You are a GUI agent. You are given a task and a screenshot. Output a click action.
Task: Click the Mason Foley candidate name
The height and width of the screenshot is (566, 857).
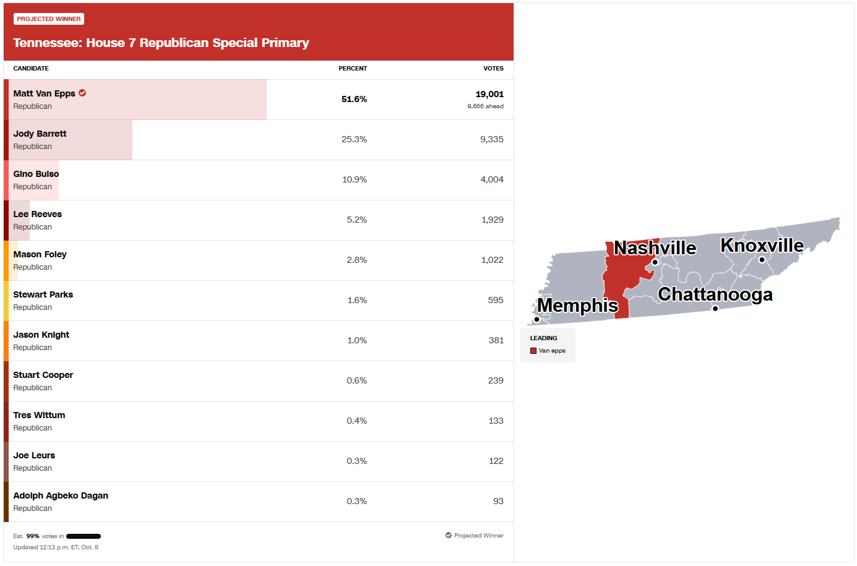coord(40,254)
